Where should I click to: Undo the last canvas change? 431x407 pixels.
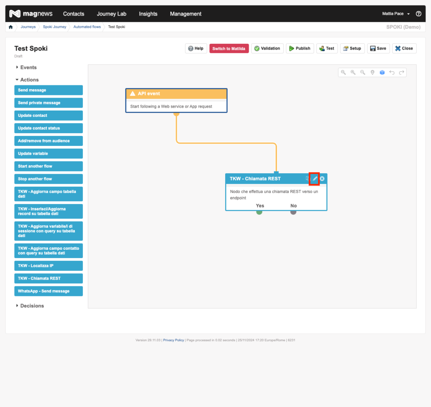[392, 72]
